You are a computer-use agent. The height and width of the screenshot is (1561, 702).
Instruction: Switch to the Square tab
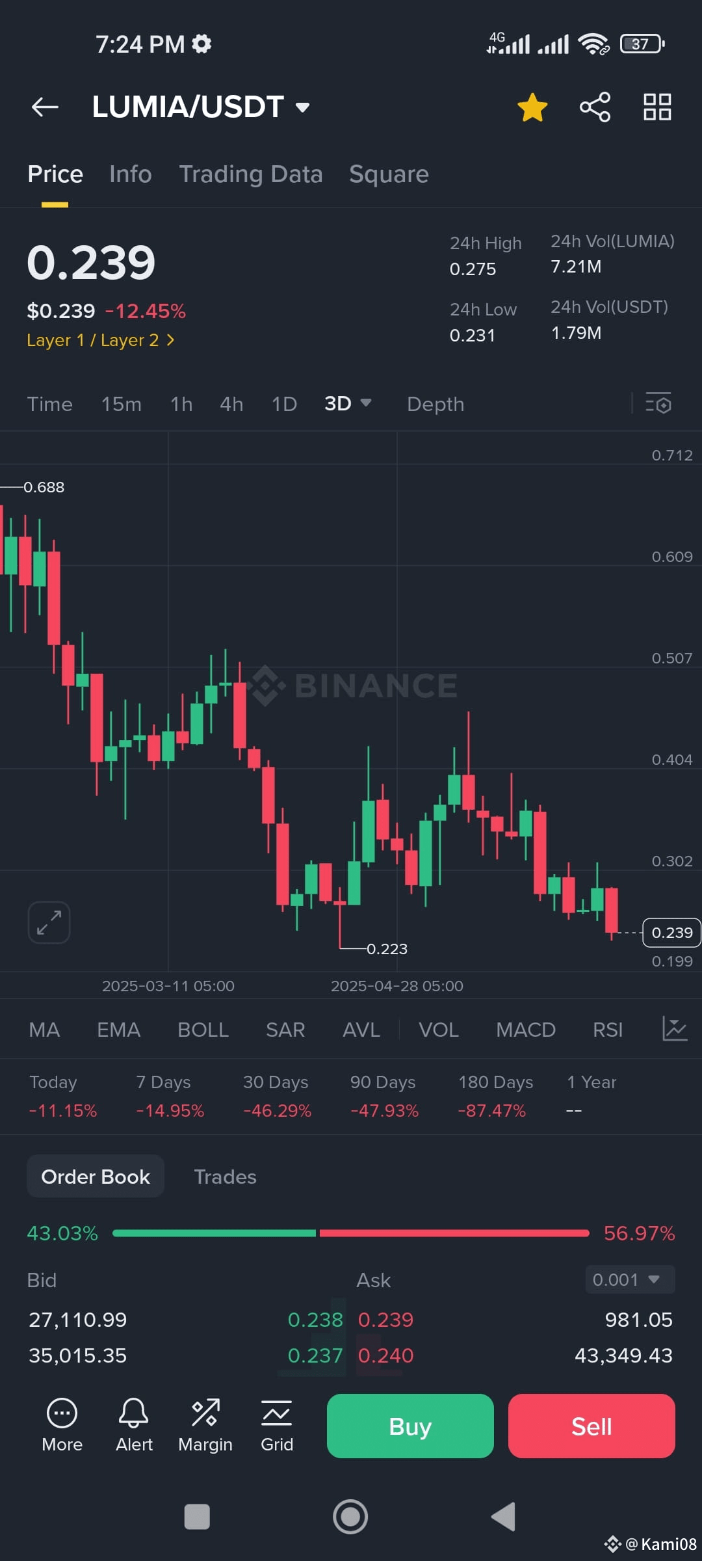pyautogui.click(x=389, y=174)
